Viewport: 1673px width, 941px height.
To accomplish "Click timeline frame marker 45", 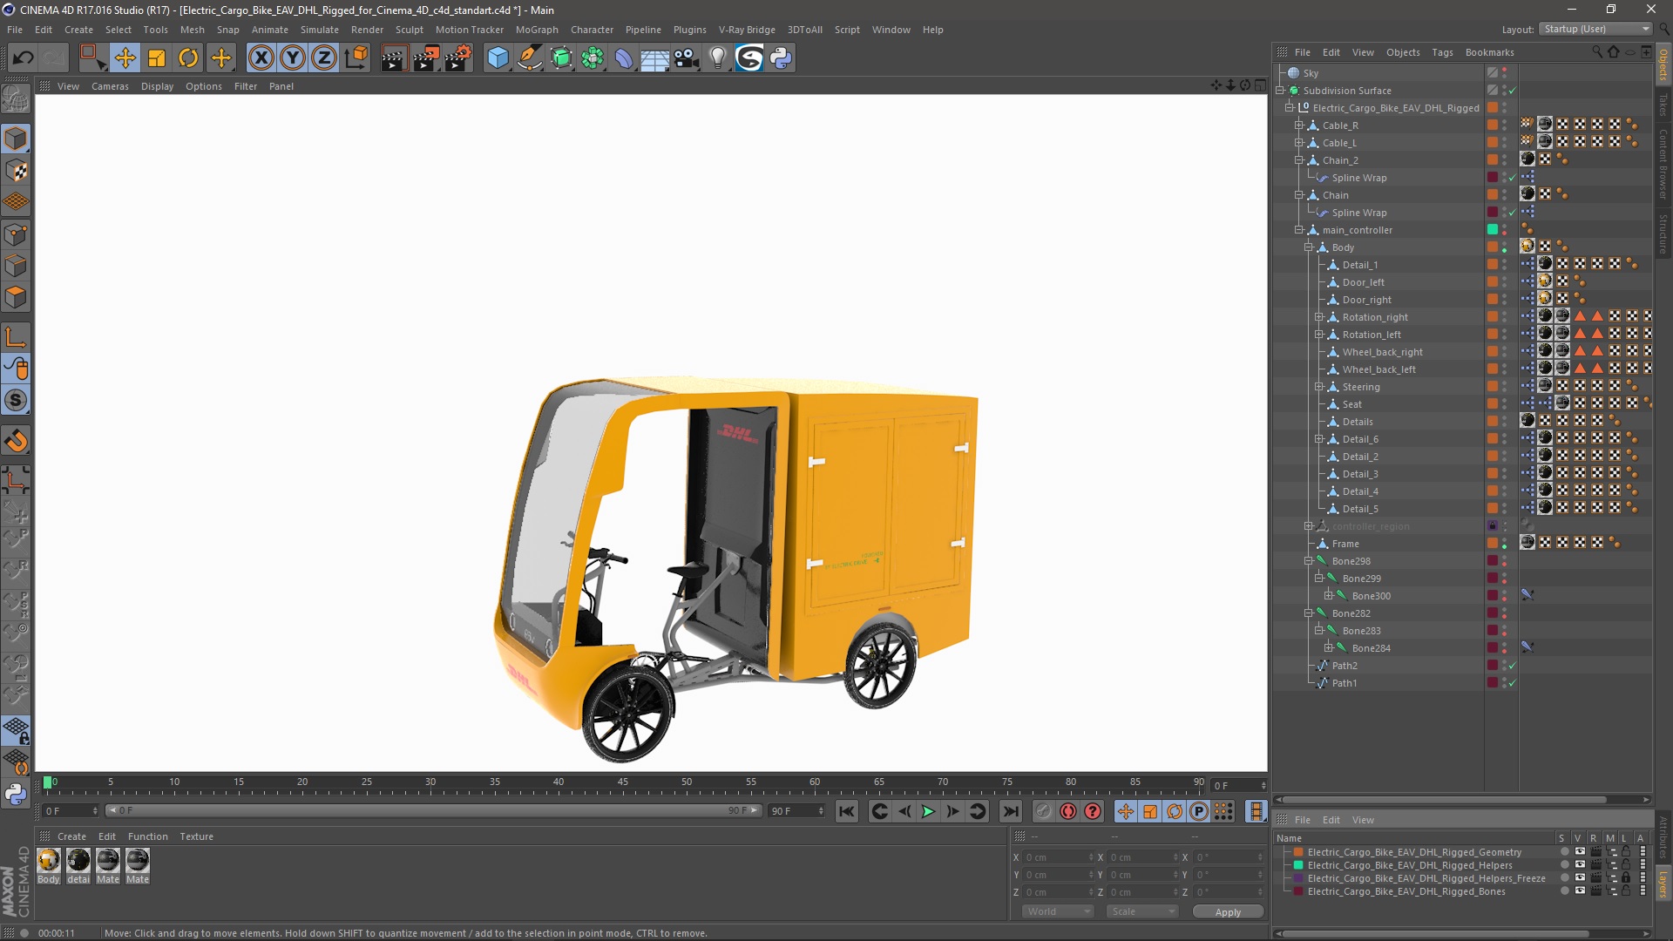I will [x=623, y=783].
